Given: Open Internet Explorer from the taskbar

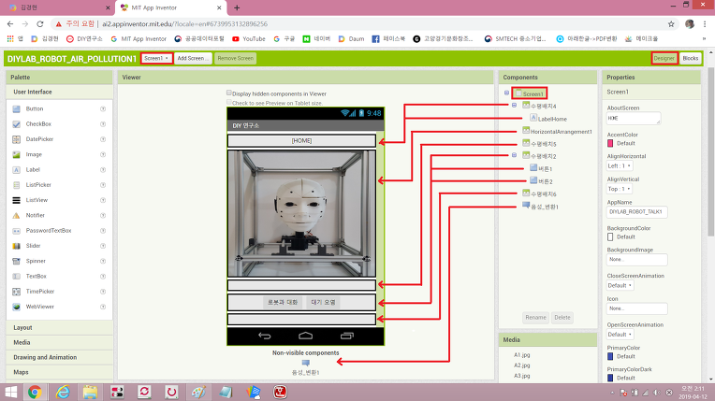Looking at the screenshot, I should pyautogui.click(x=63, y=392).
